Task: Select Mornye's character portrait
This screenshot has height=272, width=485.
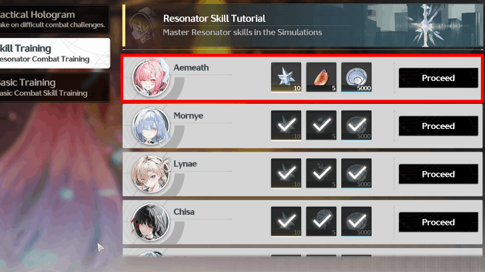Action: 151,126
